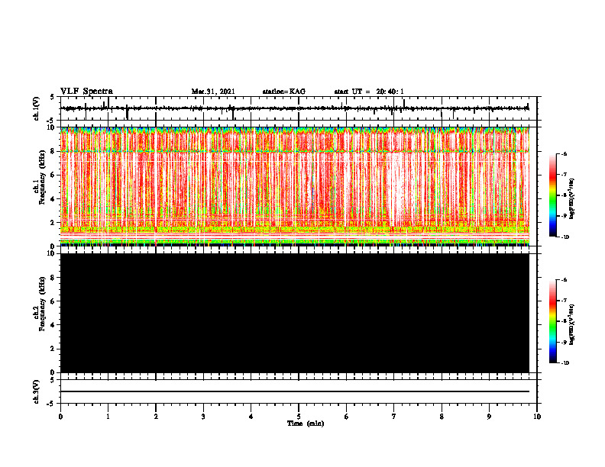This screenshot has height=467, width=605.
Task: Click the "VLF Spectra" plot title
Action: [x=86, y=92]
